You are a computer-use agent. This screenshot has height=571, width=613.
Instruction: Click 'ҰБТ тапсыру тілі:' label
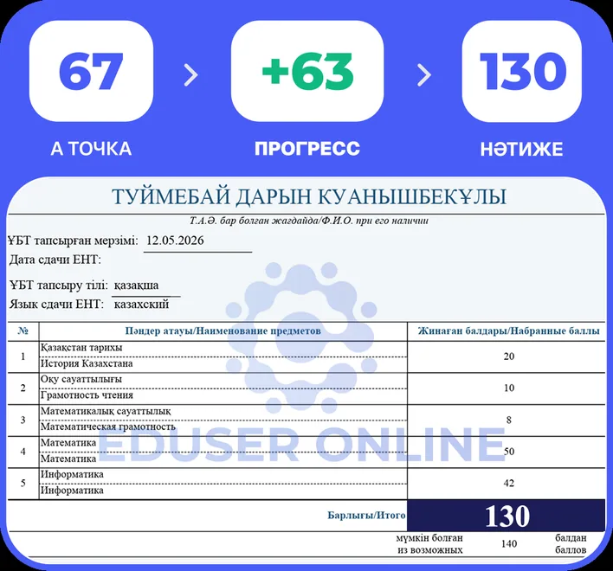(59, 285)
